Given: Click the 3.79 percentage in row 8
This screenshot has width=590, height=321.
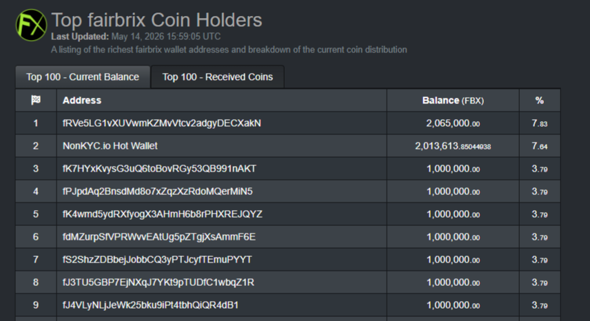Looking at the screenshot, I should pos(540,282).
